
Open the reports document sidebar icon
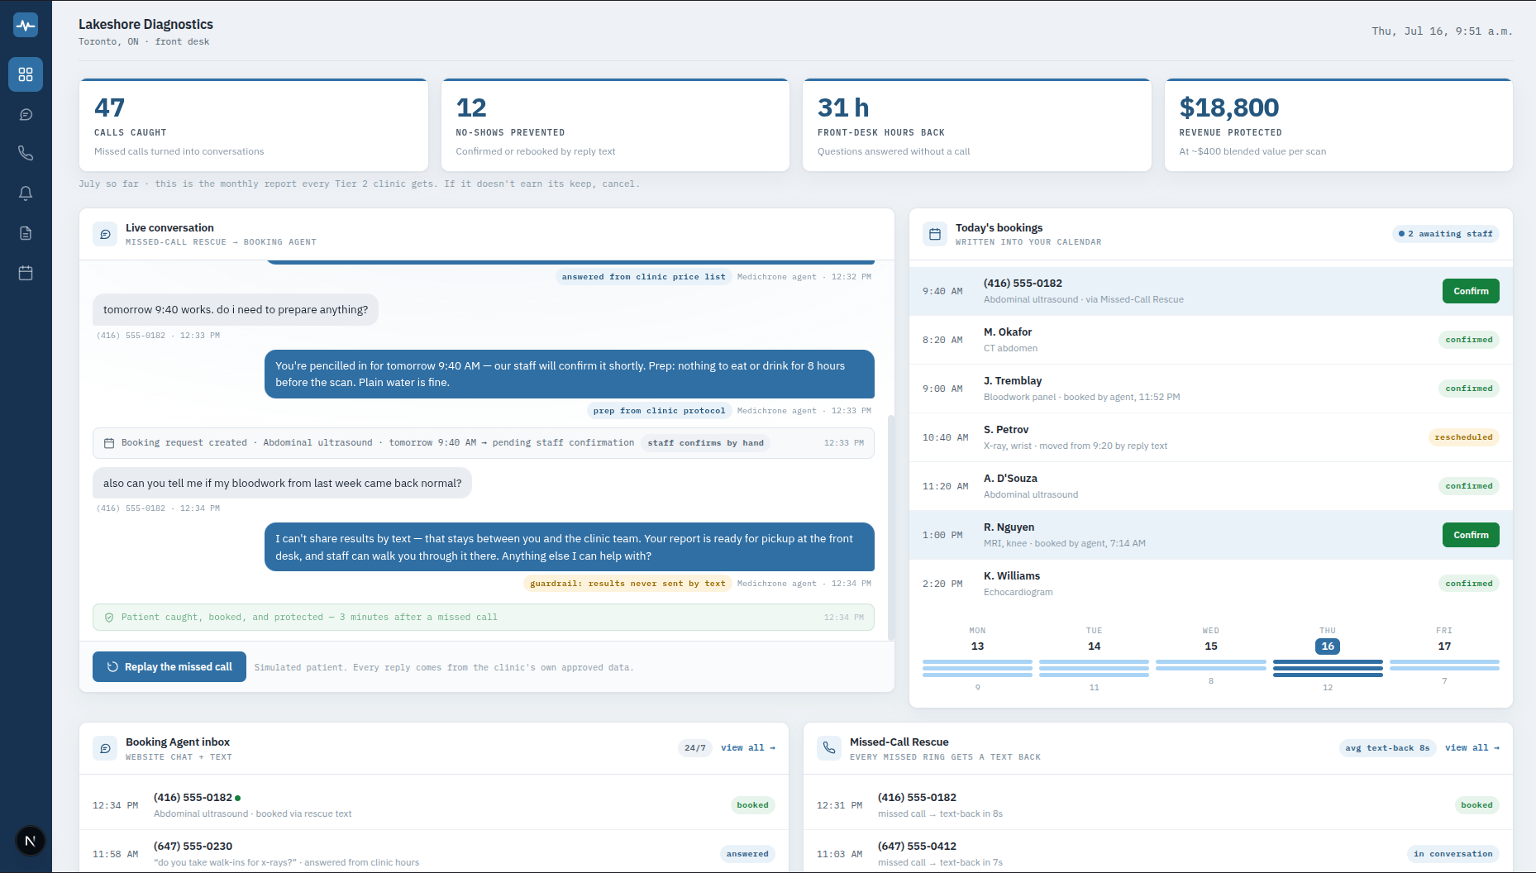pos(26,233)
